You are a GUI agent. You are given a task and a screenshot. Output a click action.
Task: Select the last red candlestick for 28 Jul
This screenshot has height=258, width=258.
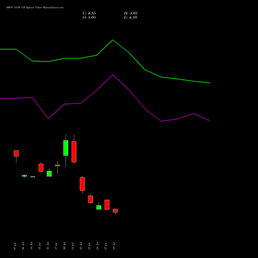tap(115, 211)
